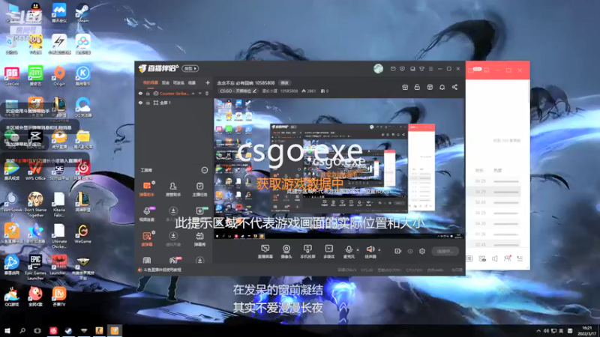This screenshot has width=600, height=337.
Task: Click the padlock icon next to the bell
Action: (417, 87)
